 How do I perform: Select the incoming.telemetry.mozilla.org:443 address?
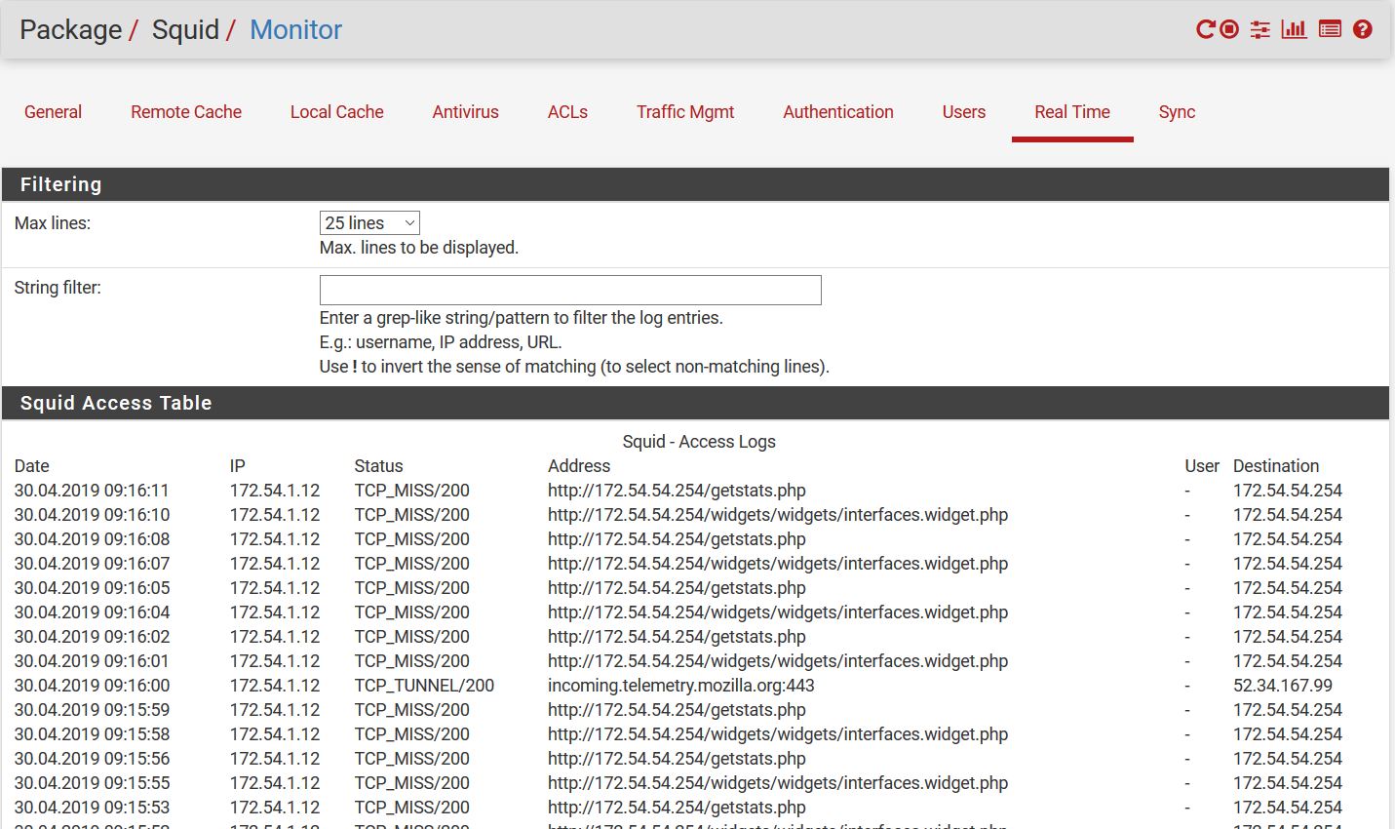pyautogui.click(x=681, y=686)
